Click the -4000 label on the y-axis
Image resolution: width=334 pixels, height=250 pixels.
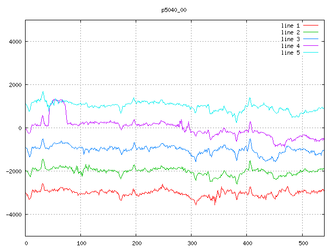[13, 215]
